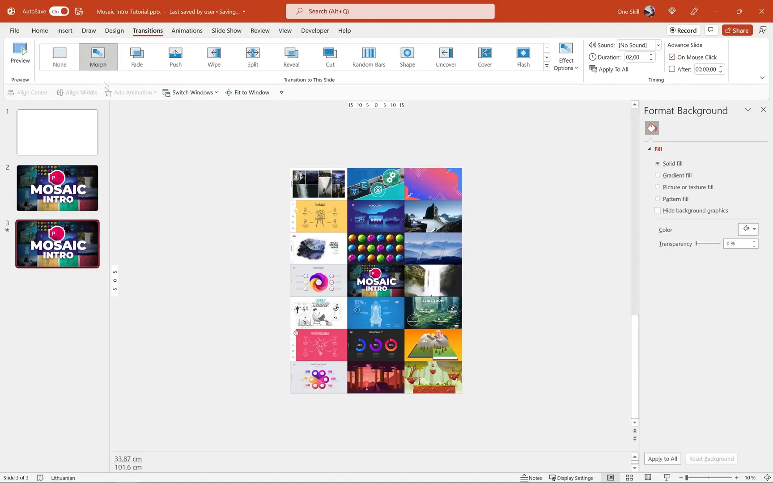Apply the Push transition

(x=175, y=57)
